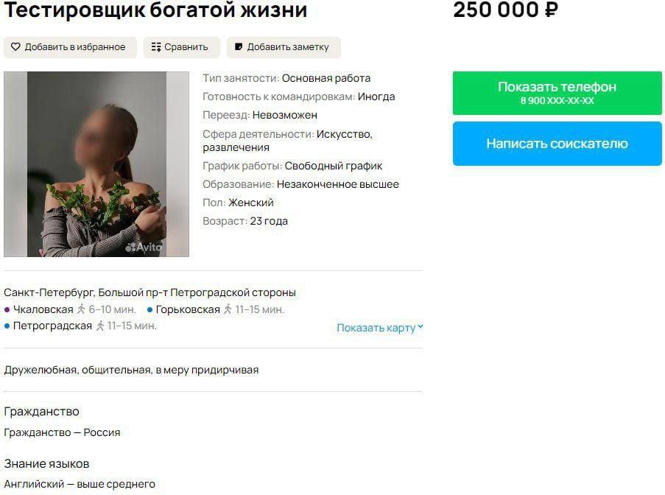Click walking icon next to Чкаловская
665x495 pixels.
[81, 309]
